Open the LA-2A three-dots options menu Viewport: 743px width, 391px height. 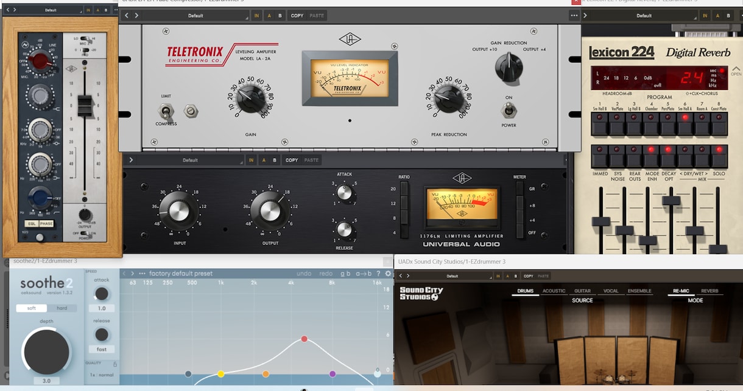574,16
